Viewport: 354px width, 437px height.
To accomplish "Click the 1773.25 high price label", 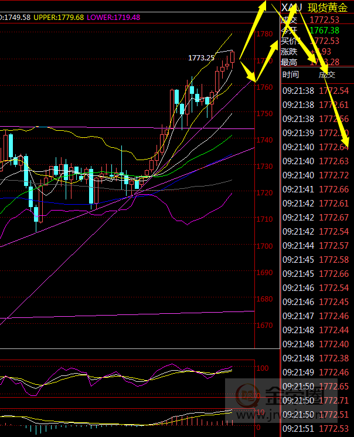I will pos(201,57).
